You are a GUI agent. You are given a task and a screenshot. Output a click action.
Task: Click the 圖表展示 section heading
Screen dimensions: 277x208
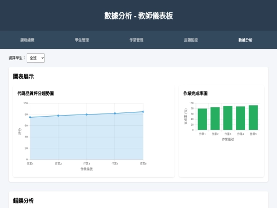(23, 77)
